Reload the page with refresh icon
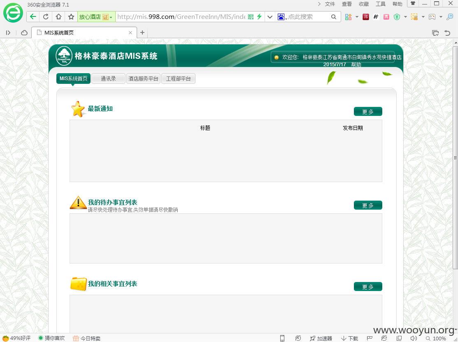458x342 pixels. [x=46, y=16]
